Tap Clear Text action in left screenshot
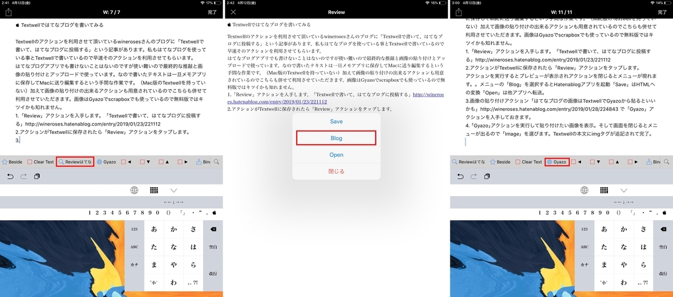This screenshot has height=297, width=673. coord(40,161)
